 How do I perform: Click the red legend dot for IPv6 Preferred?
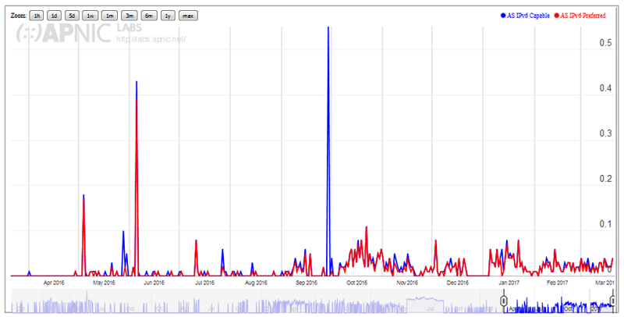click(x=556, y=16)
